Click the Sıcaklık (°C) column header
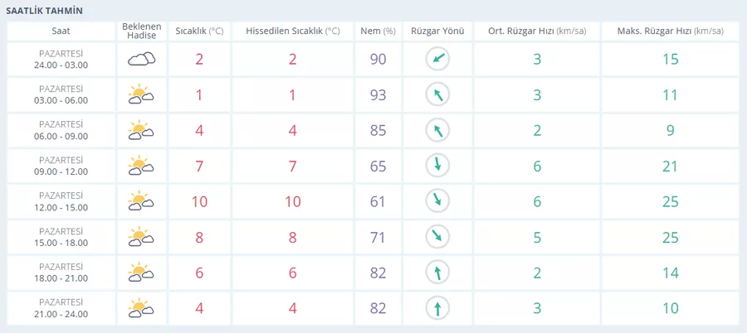 coord(199,31)
